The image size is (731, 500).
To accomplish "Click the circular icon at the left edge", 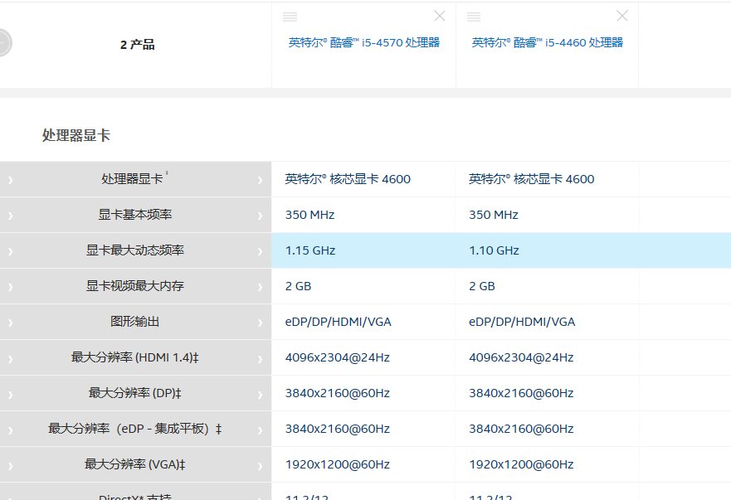I will pyautogui.click(x=4, y=42).
